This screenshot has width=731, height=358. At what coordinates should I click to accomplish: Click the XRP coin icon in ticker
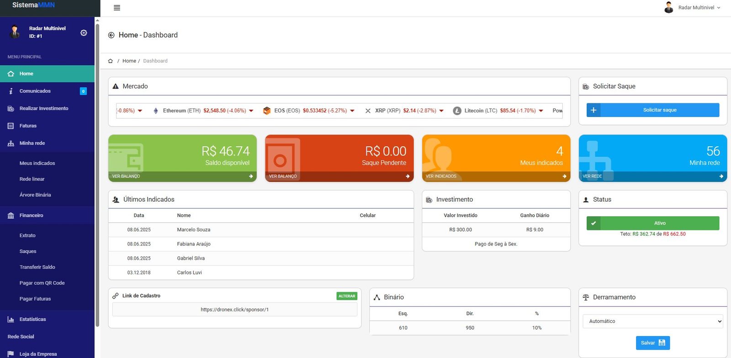tap(368, 111)
